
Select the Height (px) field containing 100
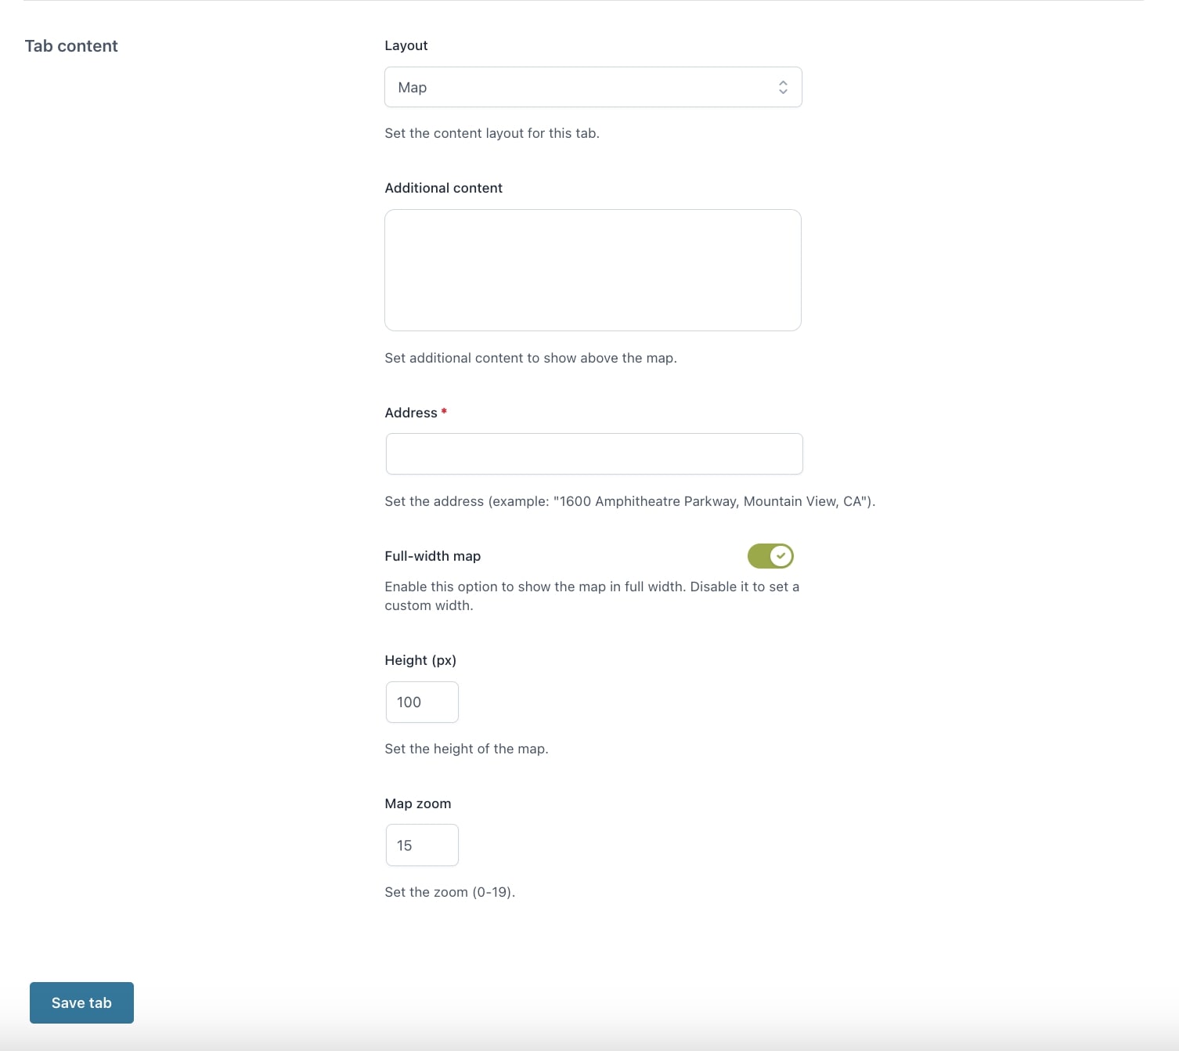click(422, 702)
